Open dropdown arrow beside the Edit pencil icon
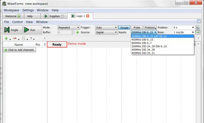204x123 pixels. [x=27, y=39]
